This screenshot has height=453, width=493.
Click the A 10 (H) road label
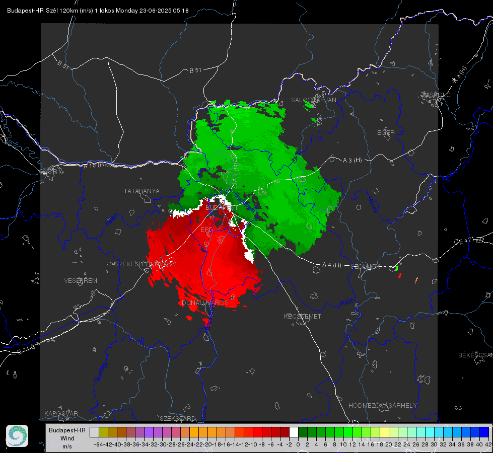94,166
